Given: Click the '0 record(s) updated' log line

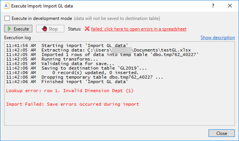Looking at the screenshot, I should (x=73, y=73).
